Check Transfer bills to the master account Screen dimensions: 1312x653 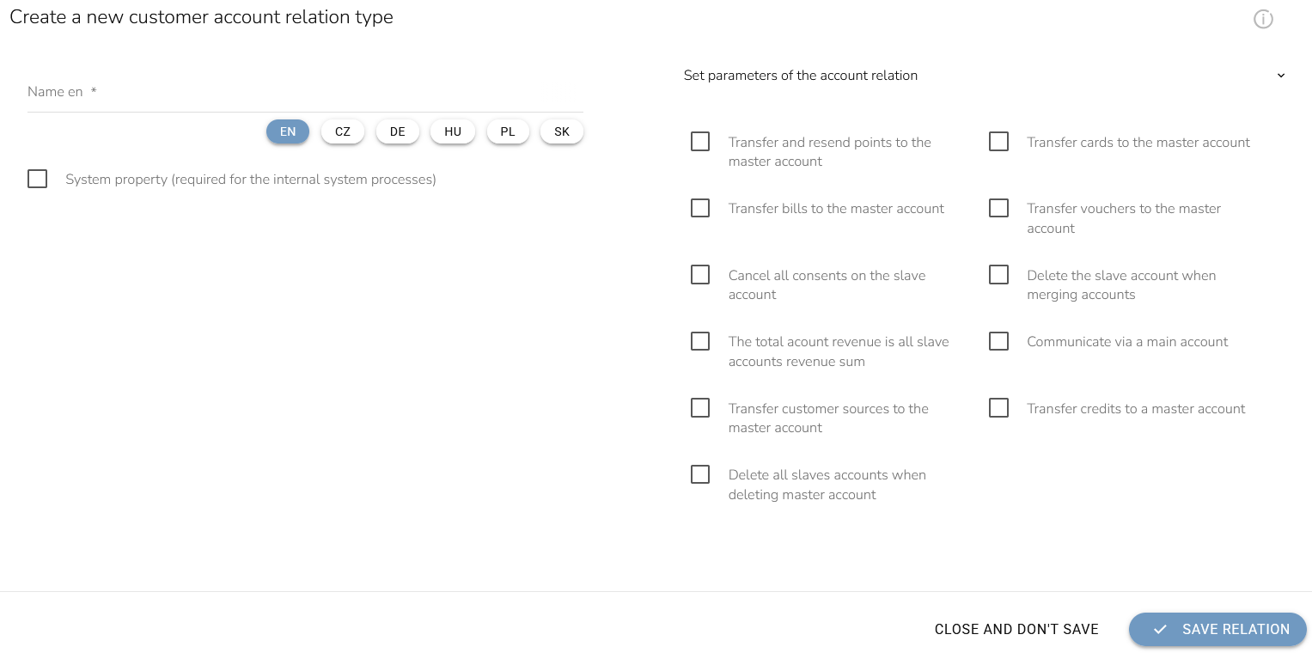(700, 208)
